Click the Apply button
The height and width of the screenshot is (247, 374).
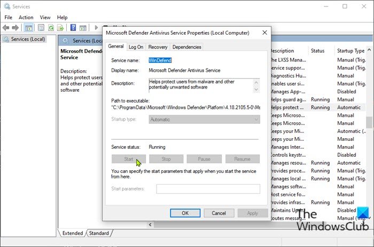252,213
